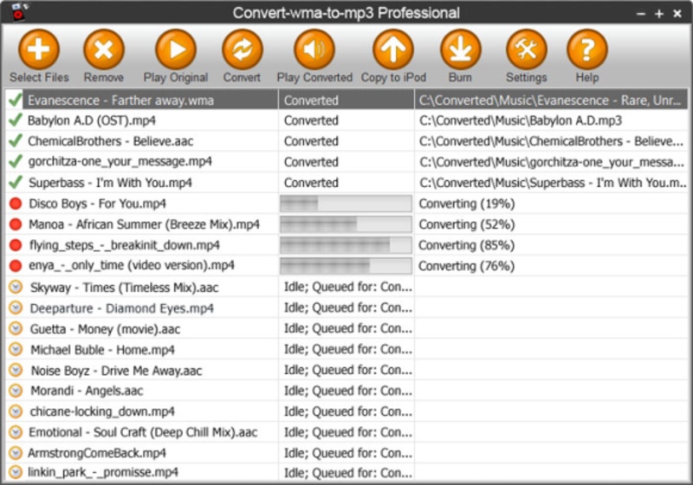Select file name Noise Boyz - Drive Me Away.aac
The image size is (693, 485).
pos(116,371)
